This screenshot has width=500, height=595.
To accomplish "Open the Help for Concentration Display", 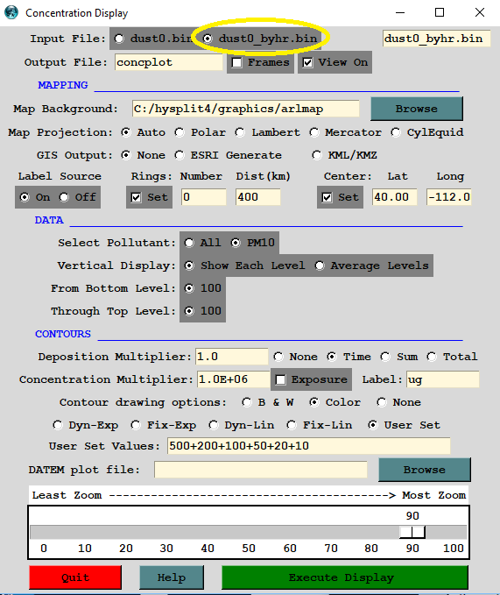I will pos(172,577).
